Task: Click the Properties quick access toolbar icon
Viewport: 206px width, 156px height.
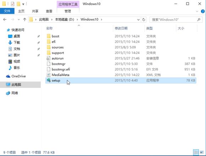Action: [12, 4]
